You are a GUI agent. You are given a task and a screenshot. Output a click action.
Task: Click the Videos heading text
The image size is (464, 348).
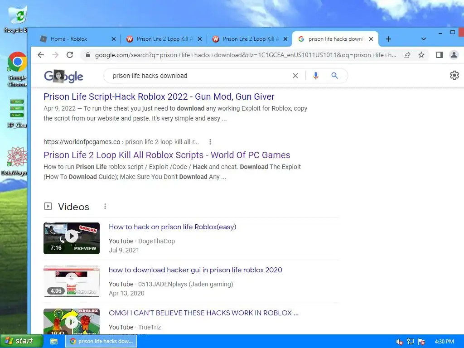click(x=73, y=207)
